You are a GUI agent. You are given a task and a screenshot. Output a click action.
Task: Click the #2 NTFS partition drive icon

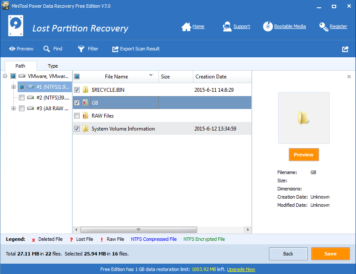[x=31, y=97]
